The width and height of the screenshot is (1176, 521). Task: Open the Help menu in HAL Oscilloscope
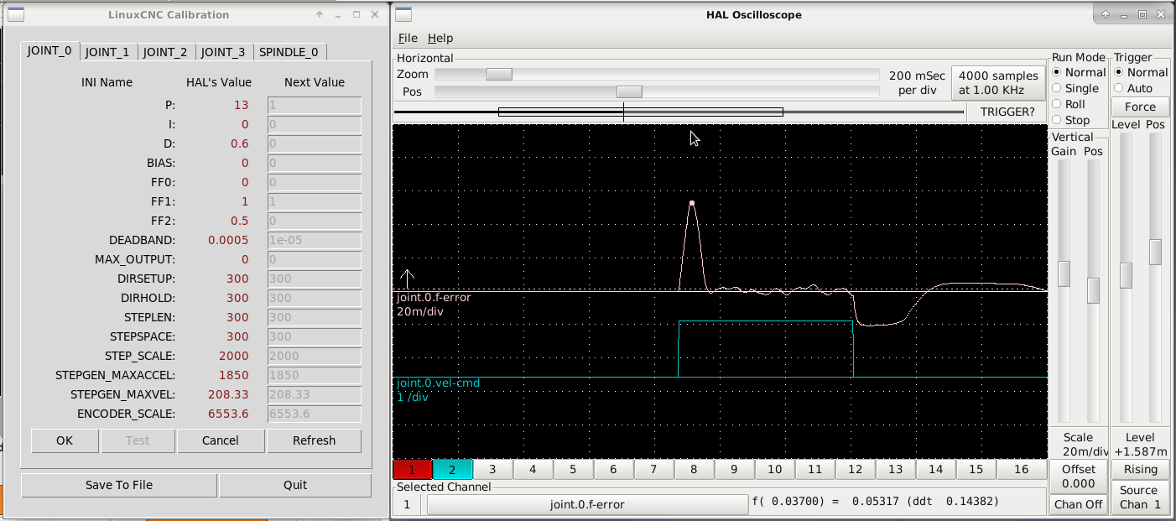[x=440, y=38]
